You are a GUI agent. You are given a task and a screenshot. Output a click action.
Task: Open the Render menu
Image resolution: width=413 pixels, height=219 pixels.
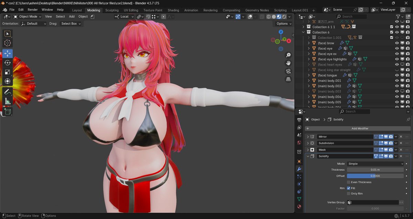coord(33,10)
